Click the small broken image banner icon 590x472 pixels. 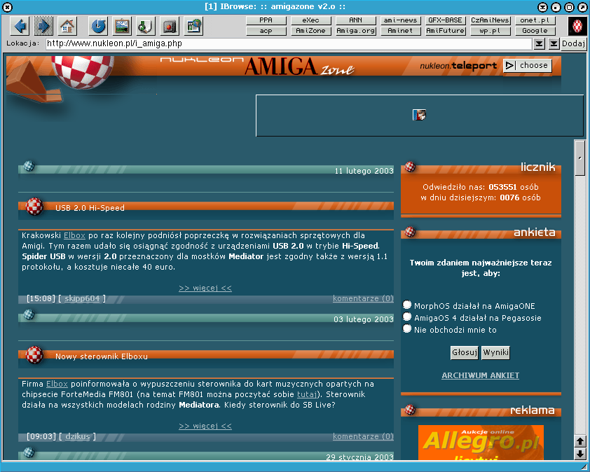click(419, 115)
